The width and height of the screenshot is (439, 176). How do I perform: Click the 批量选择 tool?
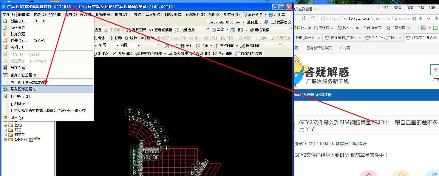tap(185, 30)
